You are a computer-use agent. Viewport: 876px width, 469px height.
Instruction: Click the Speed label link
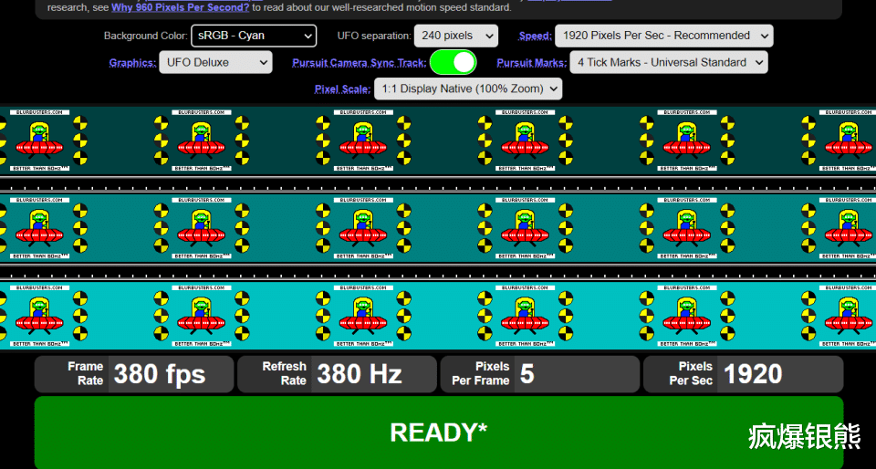536,36
